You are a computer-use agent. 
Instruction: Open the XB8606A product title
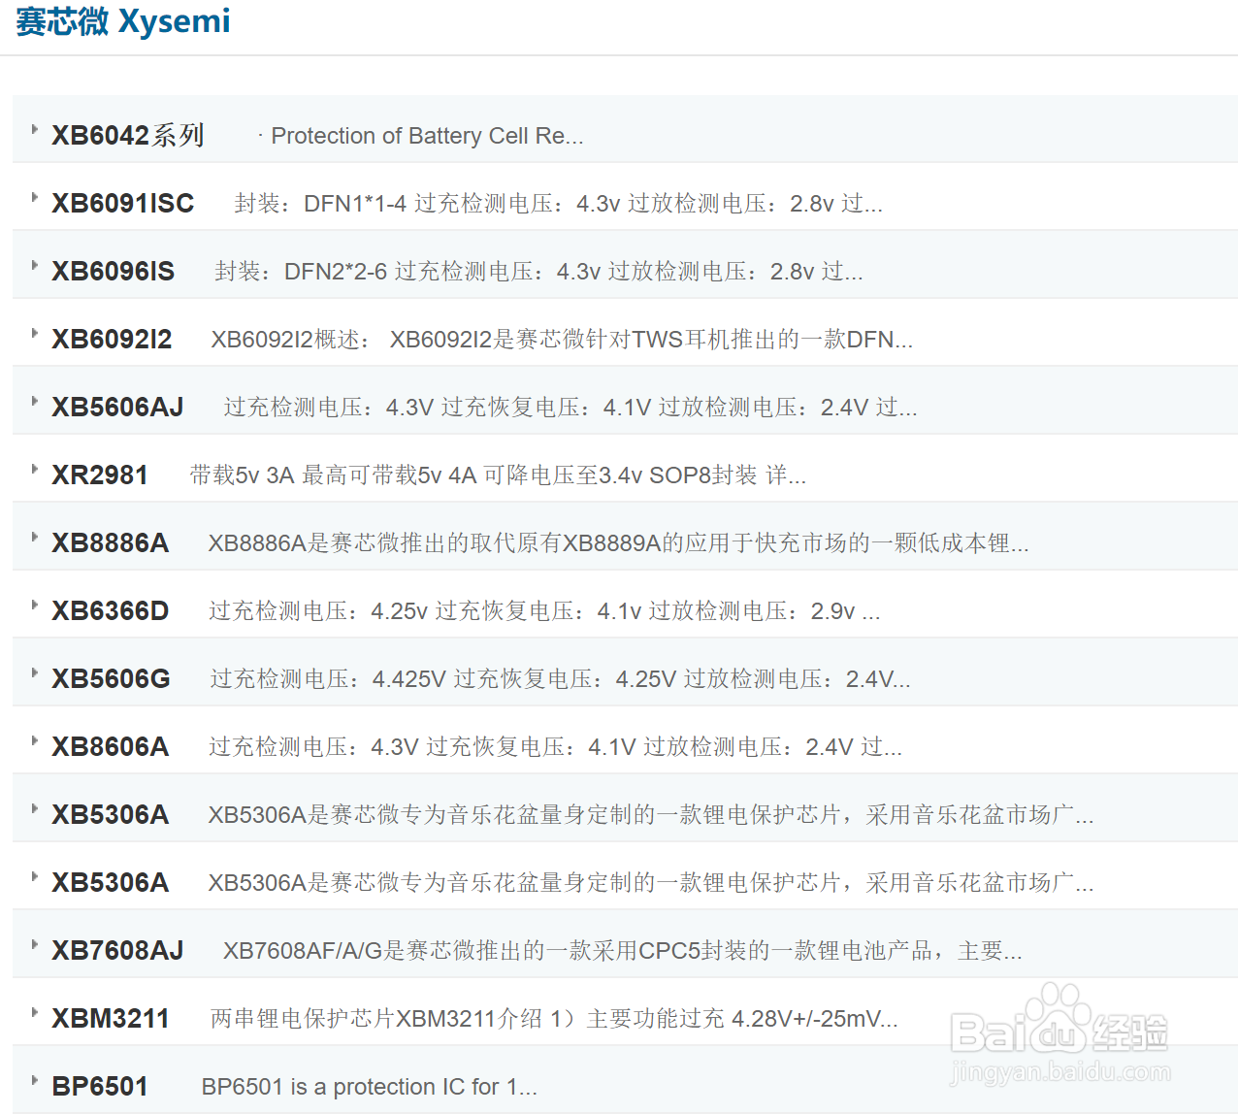pyautogui.click(x=111, y=746)
